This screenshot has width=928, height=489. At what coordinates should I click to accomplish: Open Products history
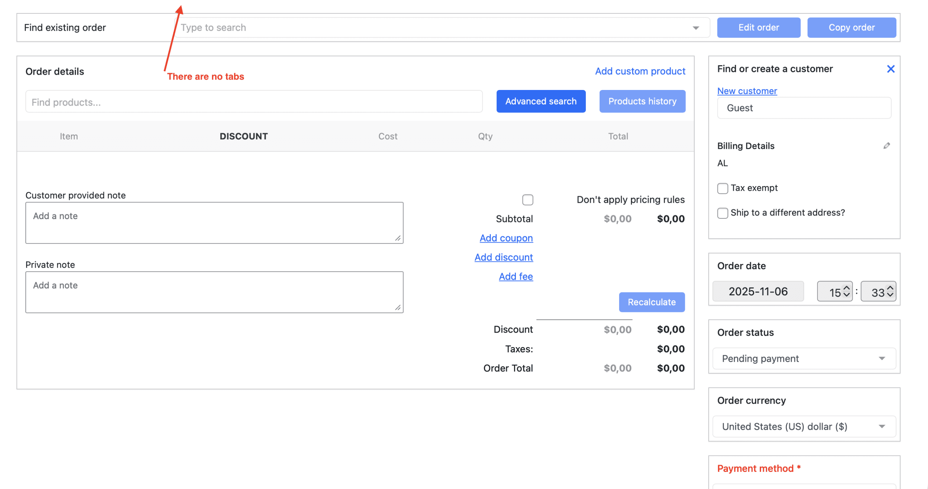coord(642,101)
